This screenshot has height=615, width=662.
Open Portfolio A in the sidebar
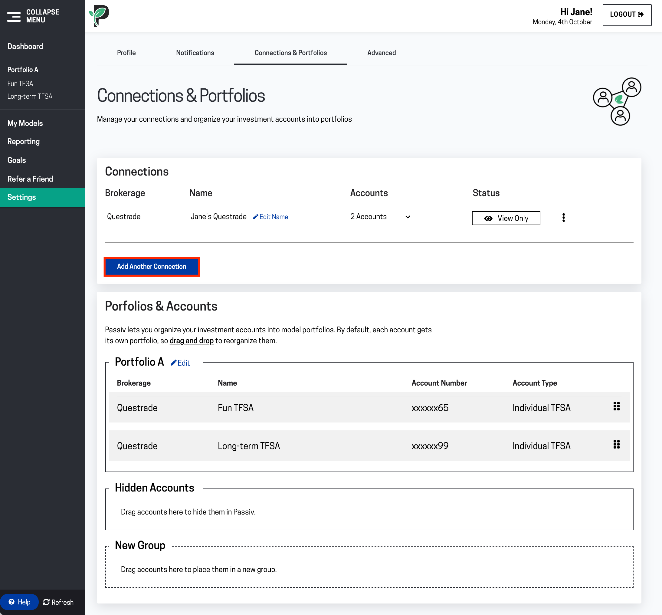pyautogui.click(x=23, y=70)
